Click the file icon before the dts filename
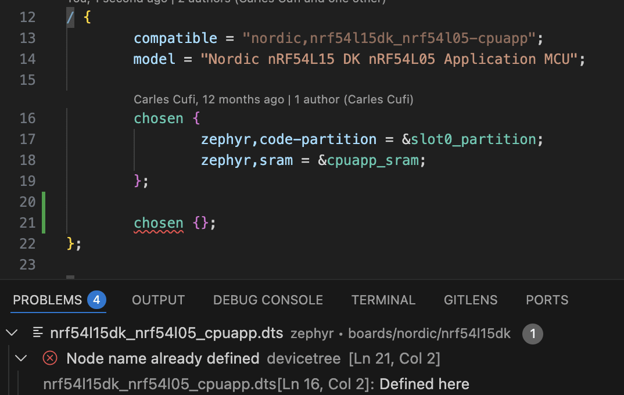Image resolution: width=624 pixels, height=395 pixels. point(37,333)
